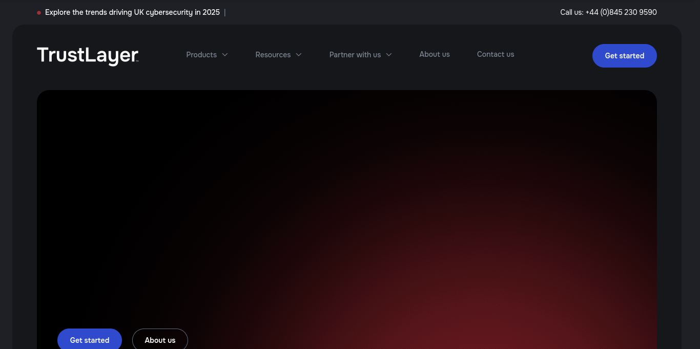
Task: Click the black upper-left area of hero banner
Action: click(x=128, y=154)
